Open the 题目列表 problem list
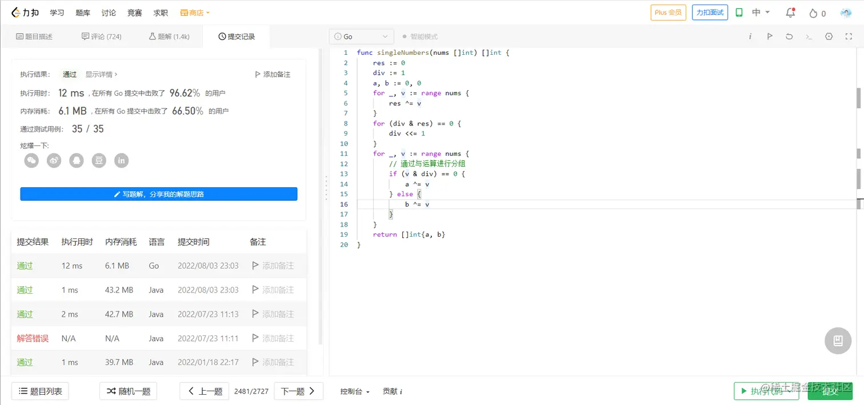The width and height of the screenshot is (864, 405). point(40,391)
